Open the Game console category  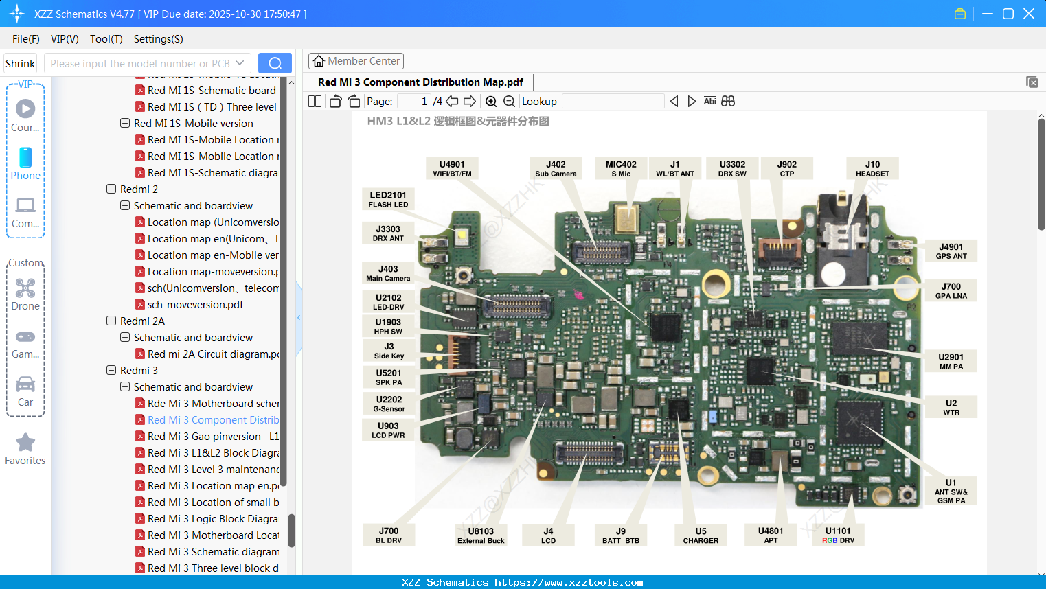point(25,344)
